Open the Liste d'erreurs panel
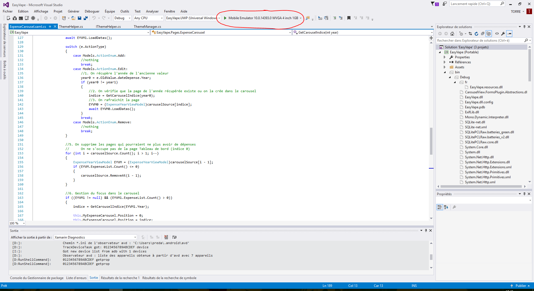534x291 pixels. tap(76, 278)
